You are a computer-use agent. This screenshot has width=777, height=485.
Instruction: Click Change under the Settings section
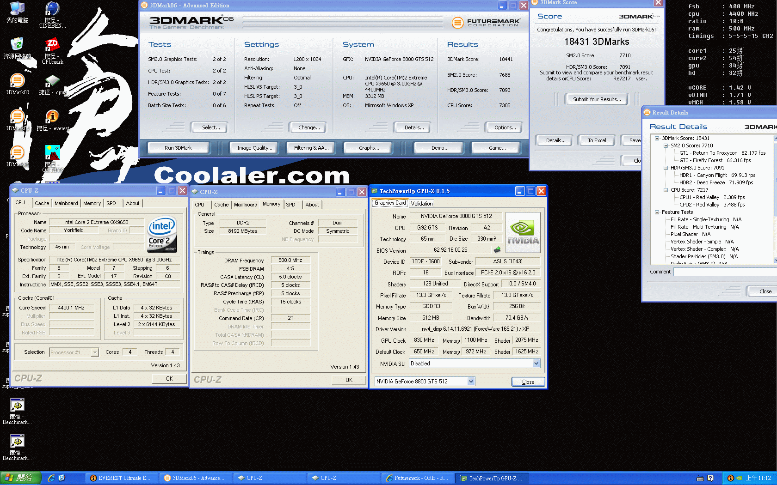[309, 127]
